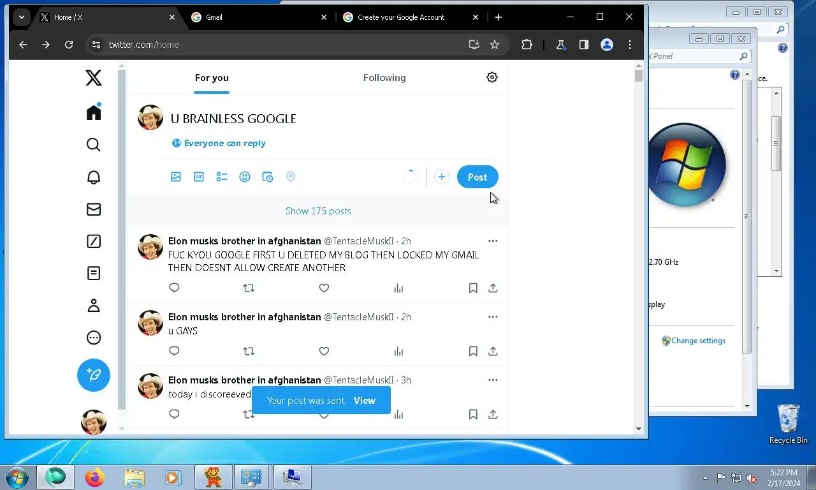Reply to the FUC KYOU GOOGLE post
This screenshot has height=490, width=816.
coord(174,288)
